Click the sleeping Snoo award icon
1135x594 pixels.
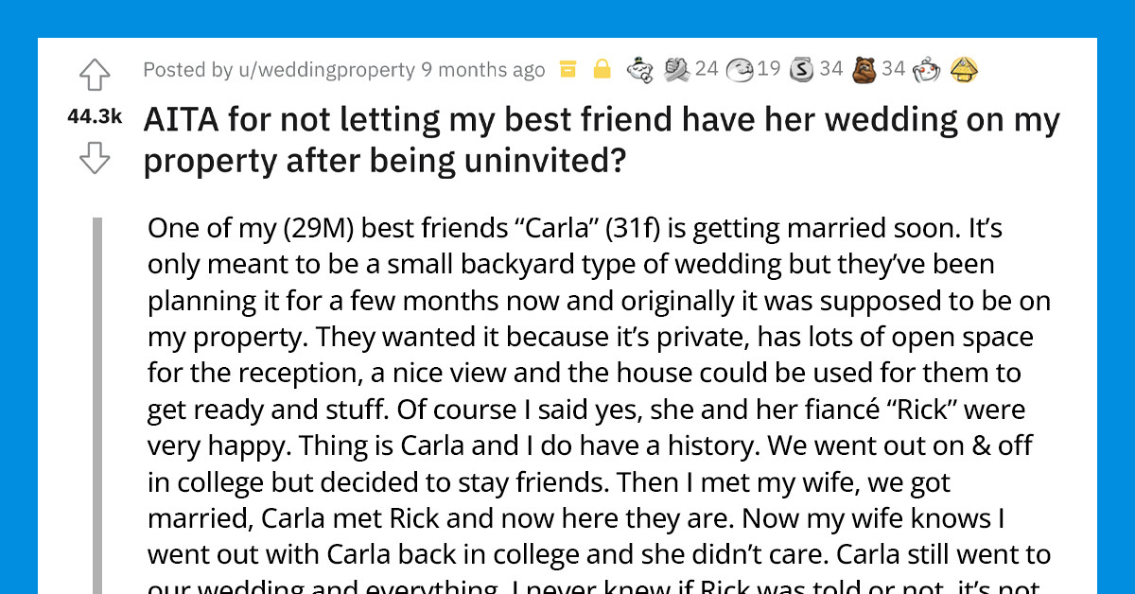click(x=641, y=69)
